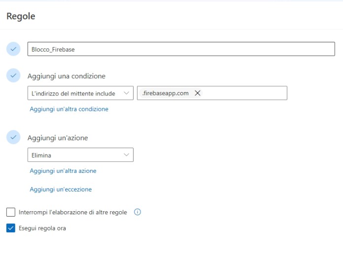Screen dimensions: 343x253
Task: Open the L'indirizzo del mittente include dropdown
Action: point(80,93)
